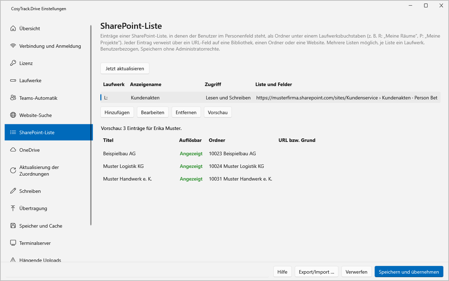Click the refresh icon for Aktualisierung der Zuordnungen
449x281 pixels.
tap(13, 171)
